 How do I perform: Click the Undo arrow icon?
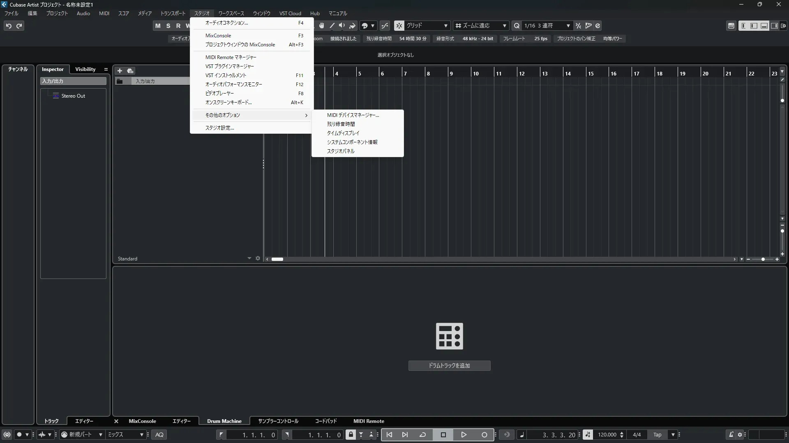point(9,26)
